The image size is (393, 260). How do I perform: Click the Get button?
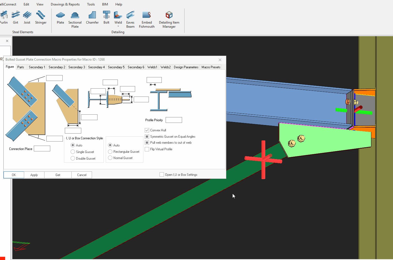click(x=58, y=175)
